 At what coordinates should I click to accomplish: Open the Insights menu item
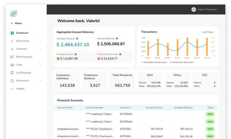point(20,89)
